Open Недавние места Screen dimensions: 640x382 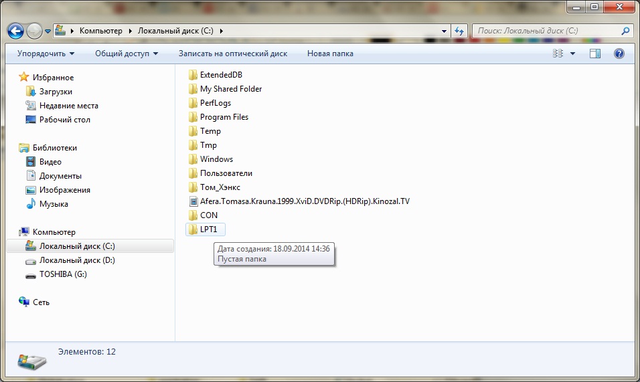pyautogui.click(x=68, y=106)
